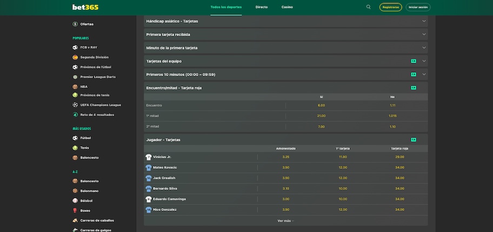Screen dimensions: 493x232
Task: Select Eduardo Camavinga Amonestado 3.00
Action: [286, 199]
